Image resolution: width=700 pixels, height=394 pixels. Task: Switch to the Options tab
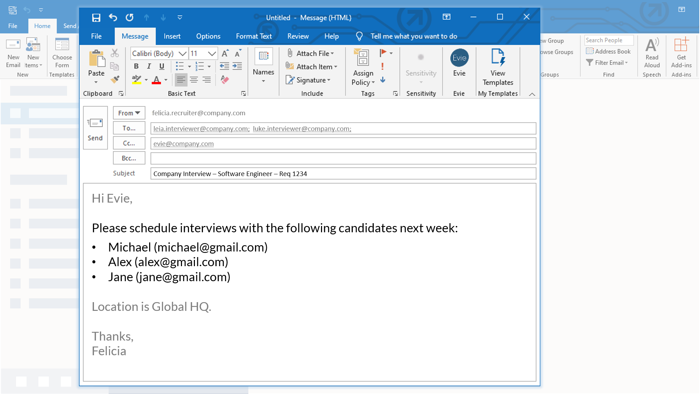(208, 36)
